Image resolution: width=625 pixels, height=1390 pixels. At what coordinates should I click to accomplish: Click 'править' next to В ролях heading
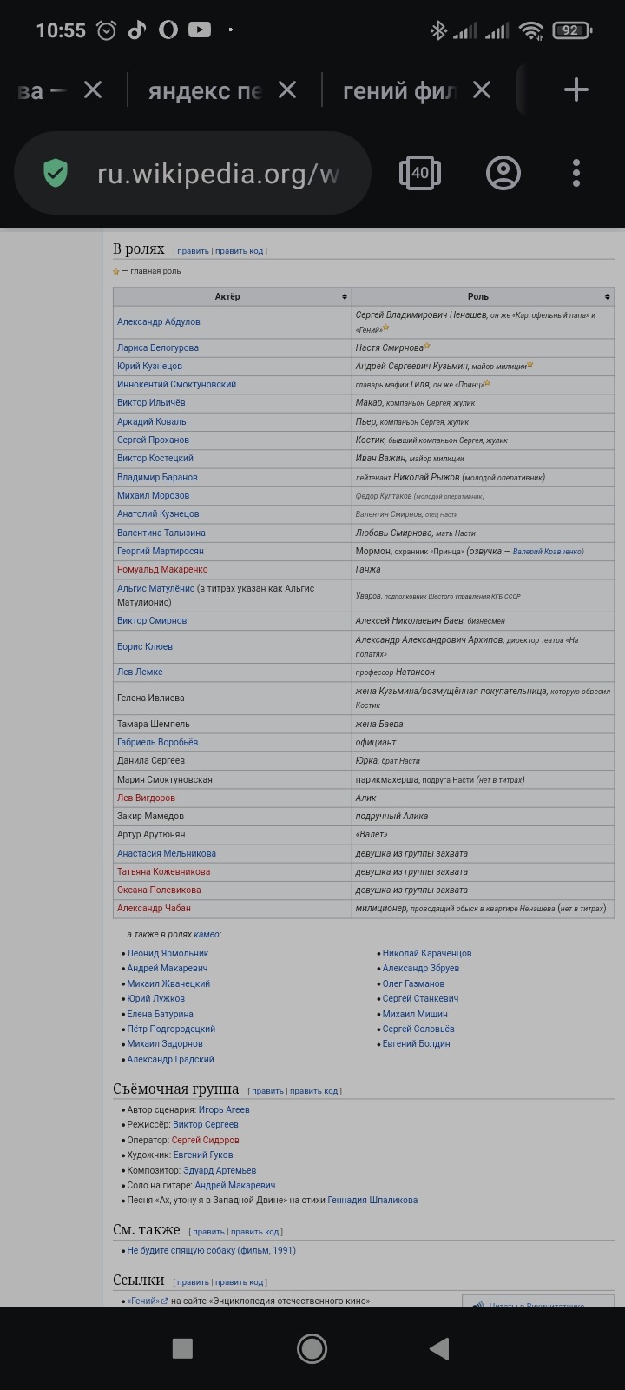(x=193, y=251)
